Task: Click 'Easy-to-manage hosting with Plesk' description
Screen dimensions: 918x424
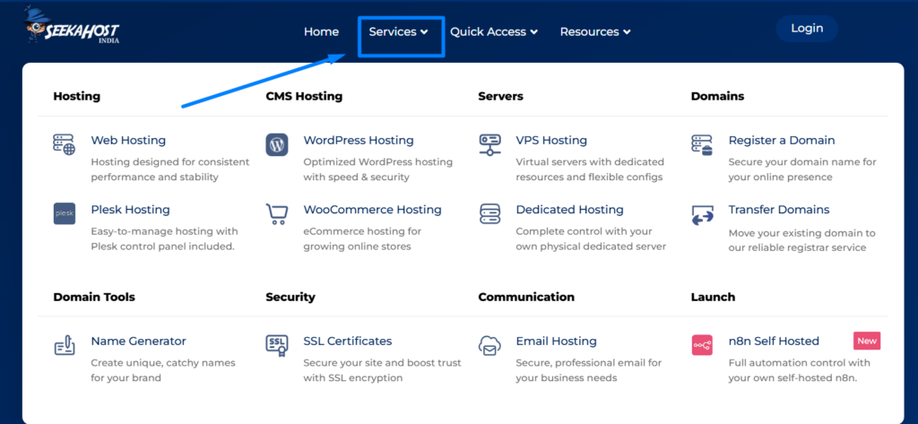Action: click(165, 239)
